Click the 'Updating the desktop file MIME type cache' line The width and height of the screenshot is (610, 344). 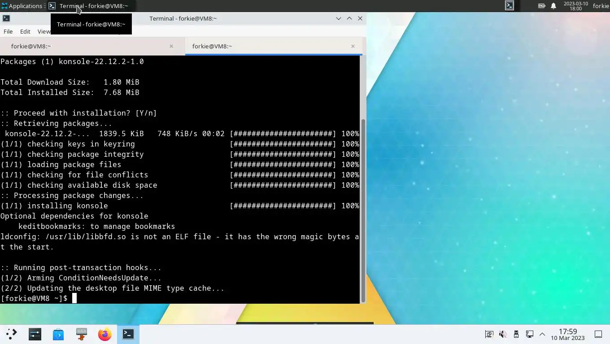tap(113, 288)
